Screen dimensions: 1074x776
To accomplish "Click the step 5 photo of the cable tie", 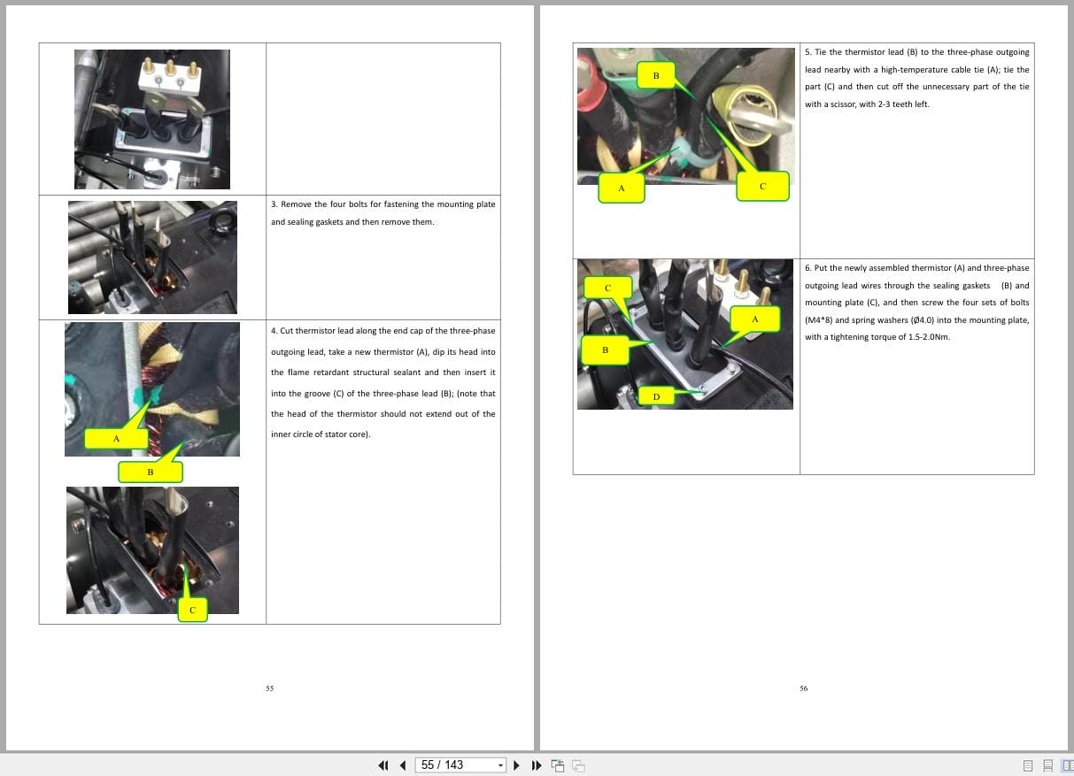I will (685, 116).
